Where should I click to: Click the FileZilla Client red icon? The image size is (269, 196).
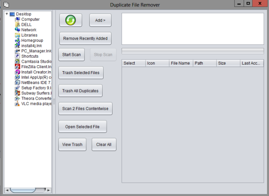[17, 67]
